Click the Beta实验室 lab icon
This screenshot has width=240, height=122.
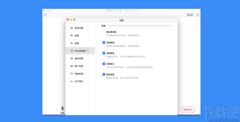click(72, 51)
